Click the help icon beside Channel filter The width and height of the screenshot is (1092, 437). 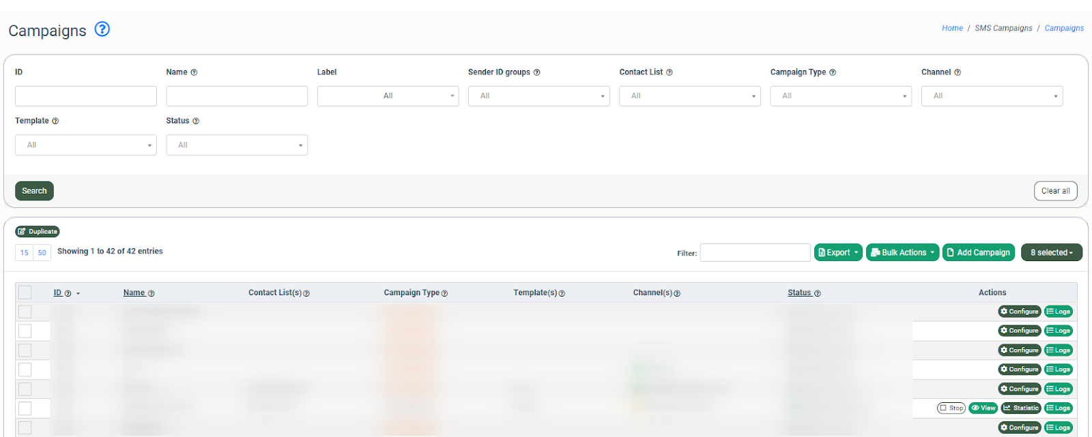(x=958, y=72)
